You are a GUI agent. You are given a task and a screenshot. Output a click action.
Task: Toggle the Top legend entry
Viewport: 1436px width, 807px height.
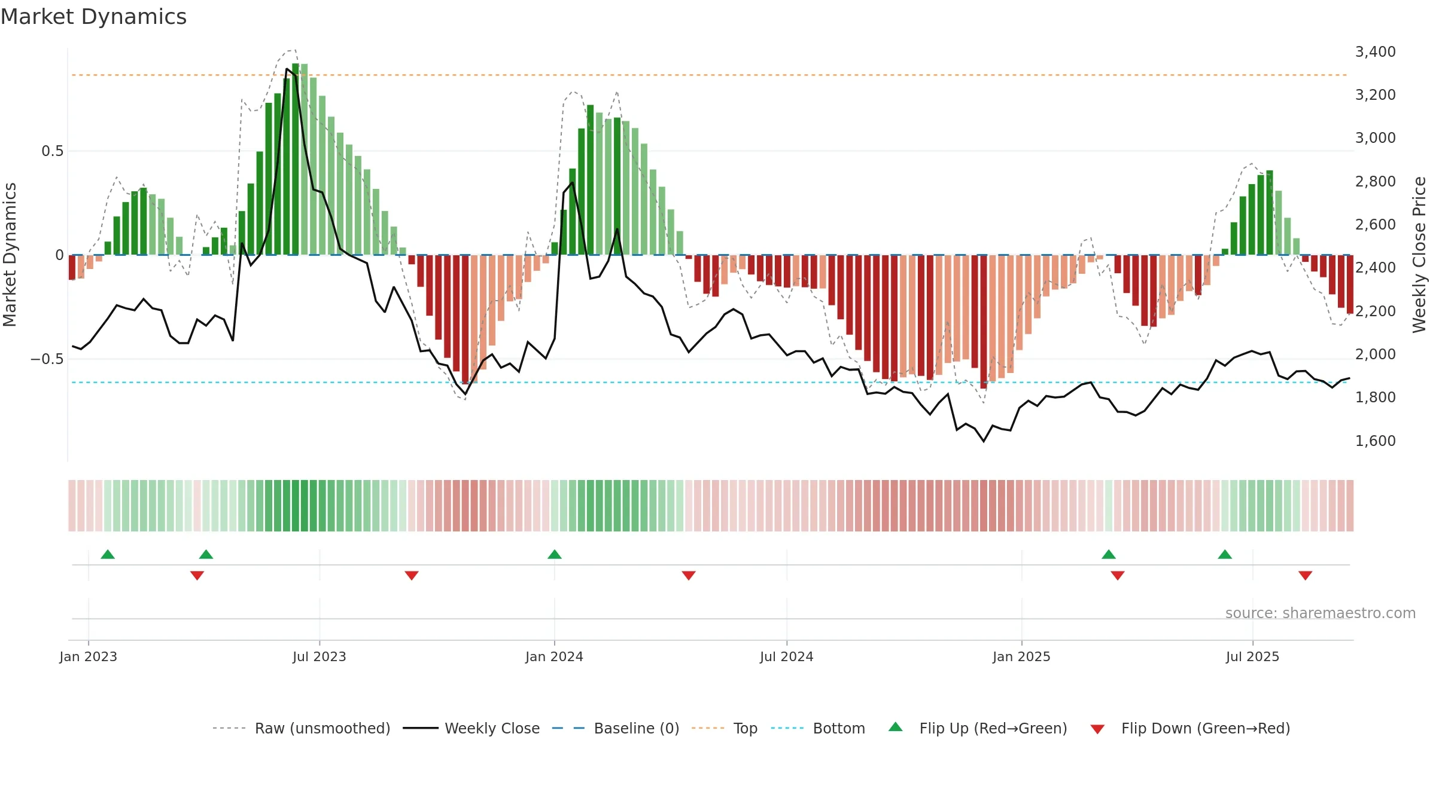click(x=725, y=728)
